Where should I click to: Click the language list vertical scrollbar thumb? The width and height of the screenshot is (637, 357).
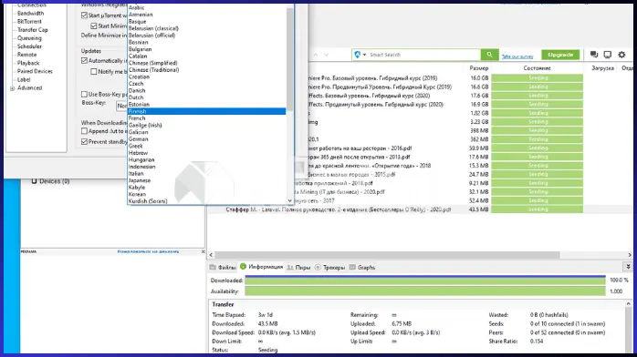(289, 59)
